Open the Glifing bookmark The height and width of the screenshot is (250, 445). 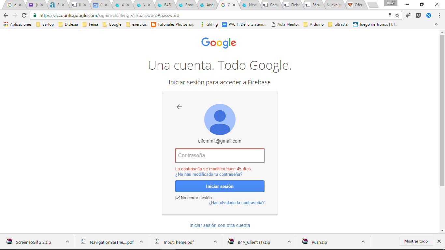(209, 24)
